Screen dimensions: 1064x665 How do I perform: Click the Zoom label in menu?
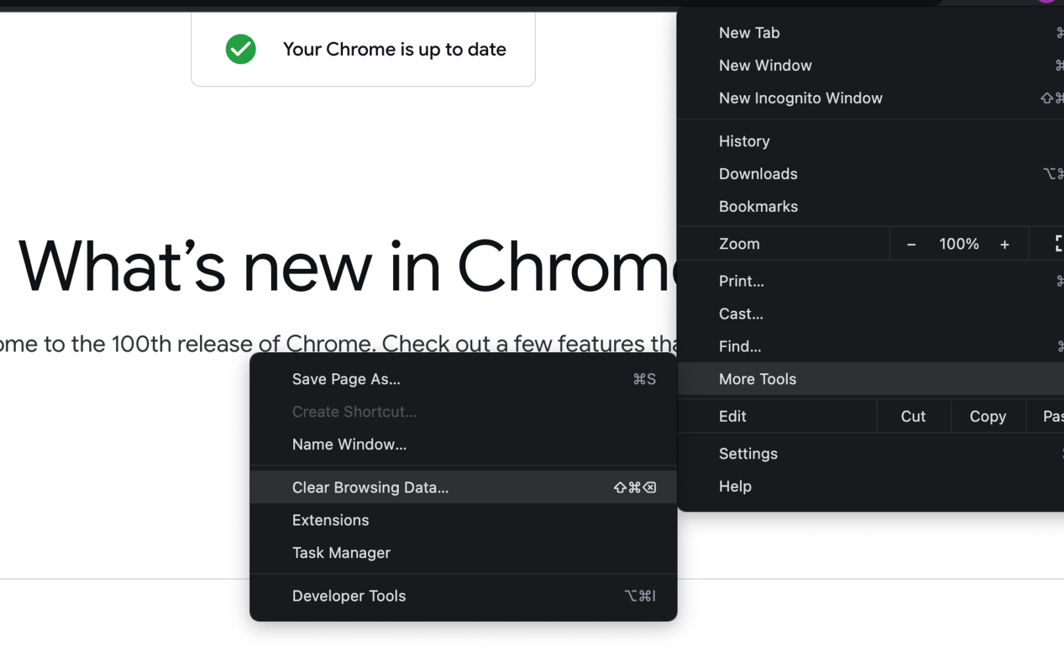tap(739, 244)
